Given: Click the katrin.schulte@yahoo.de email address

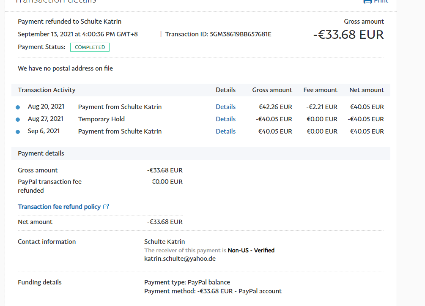Looking at the screenshot, I should coord(180,258).
